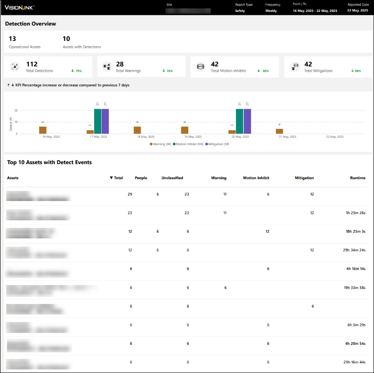Click the green down arrow beside 76%
Screen dimensions: 374x373
[x=163, y=71]
